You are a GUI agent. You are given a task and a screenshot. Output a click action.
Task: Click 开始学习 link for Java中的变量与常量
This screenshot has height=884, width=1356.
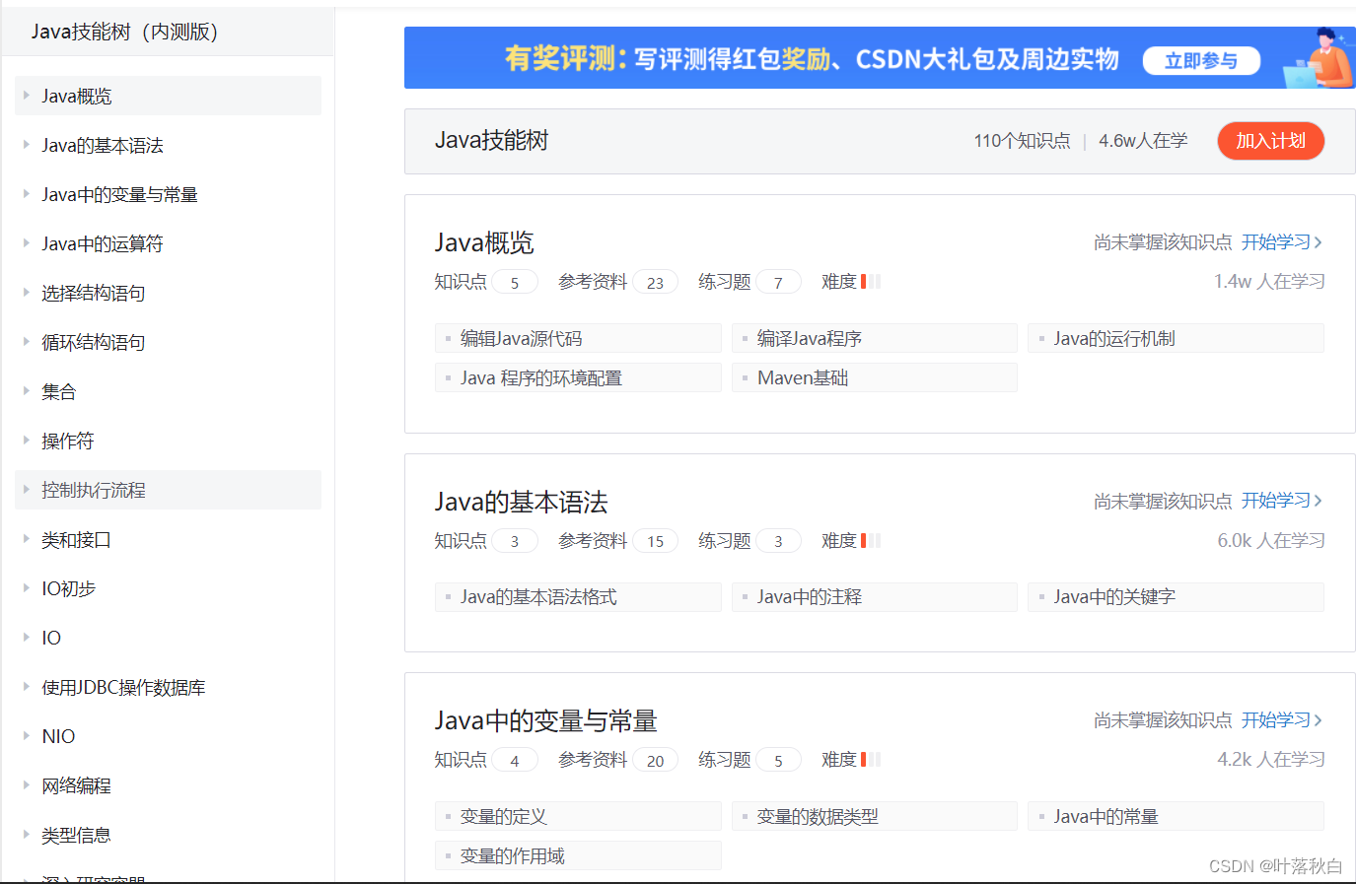[x=1281, y=720]
